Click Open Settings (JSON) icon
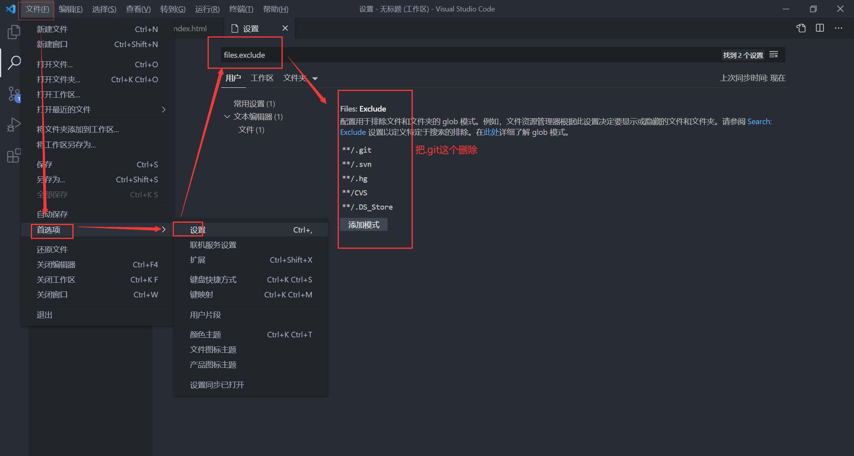This screenshot has height=456, width=854. (x=801, y=28)
